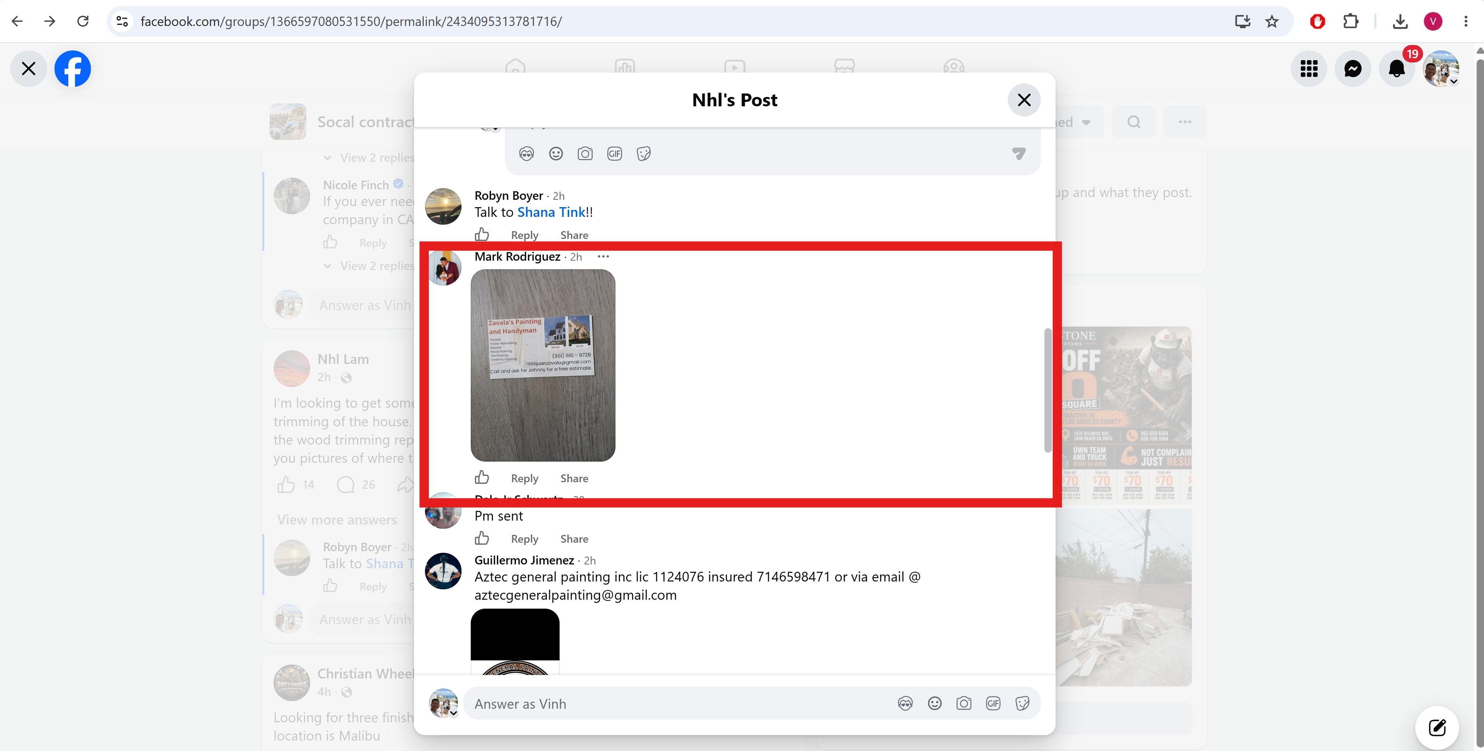Image resolution: width=1484 pixels, height=751 pixels.
Task: Open the Facebook menu grid
Action: 1309,69
